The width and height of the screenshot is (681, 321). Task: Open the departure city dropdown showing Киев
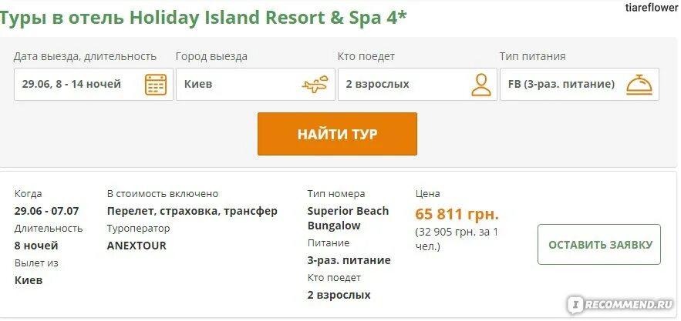pyautogui.click(x=255, y=84)
